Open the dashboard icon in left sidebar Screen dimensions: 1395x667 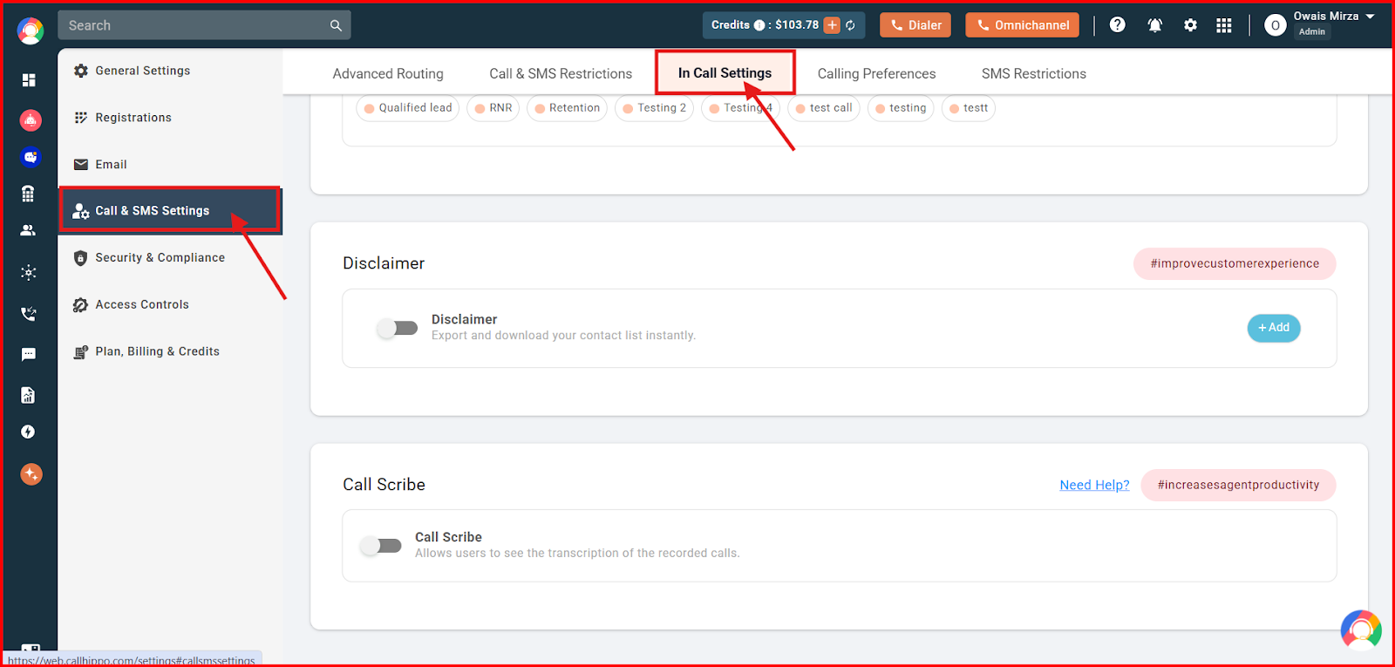29,80
